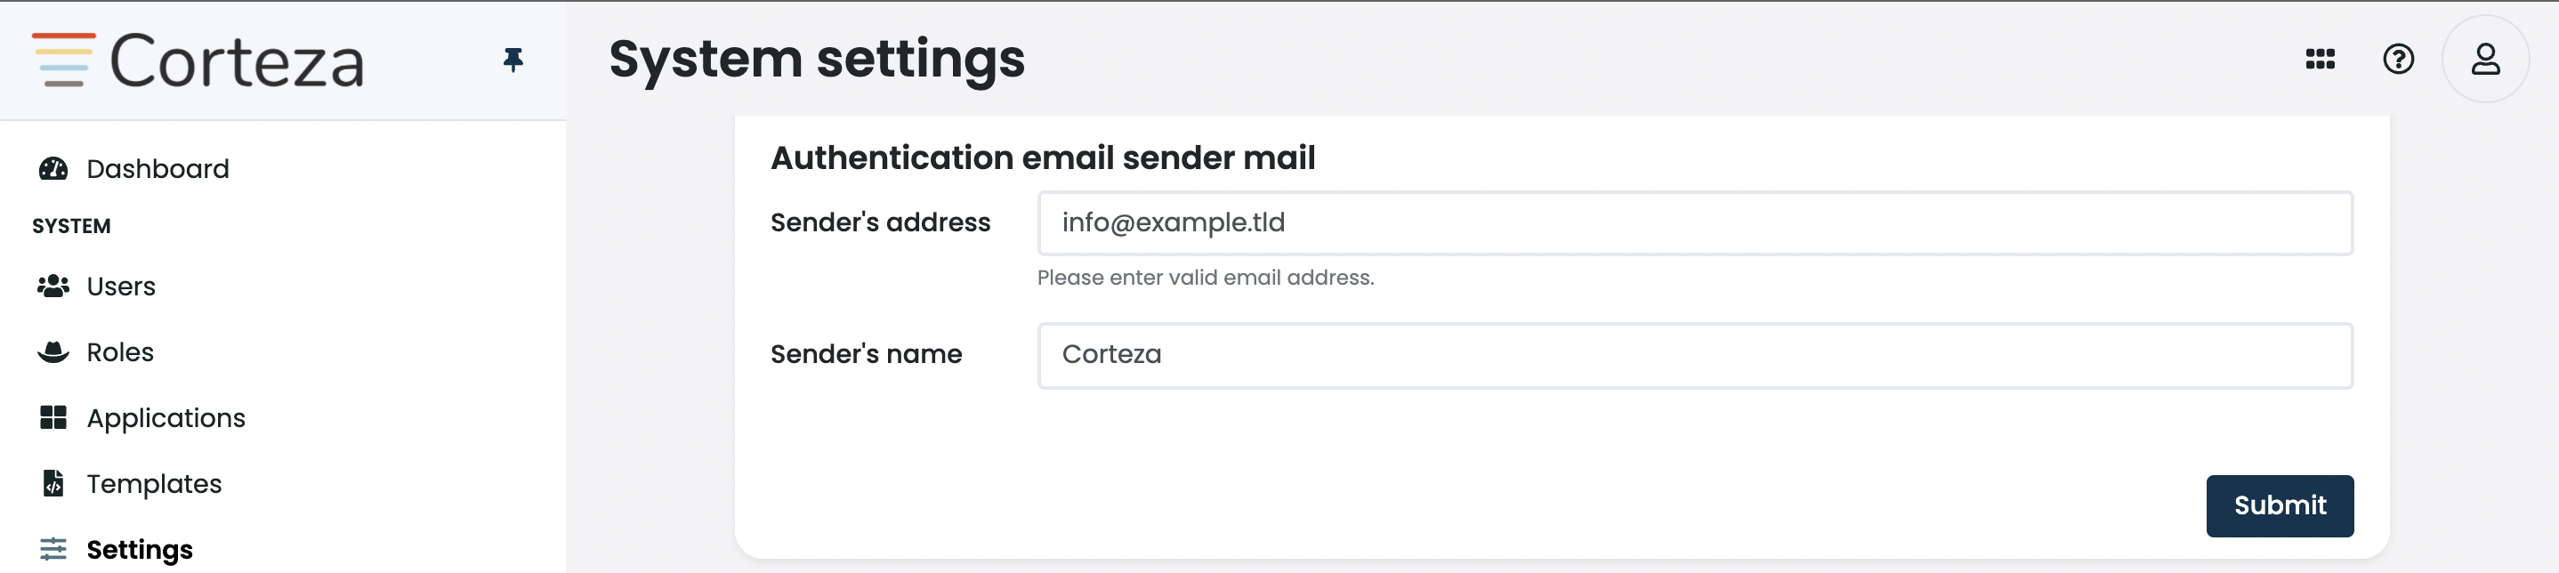Open the Users section
This screenshot has width=2559, height=573.
point(120,285)
